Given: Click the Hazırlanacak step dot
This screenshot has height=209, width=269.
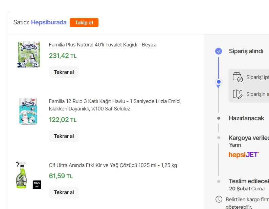Looking at the screenshot, I should tap(219, 118).
